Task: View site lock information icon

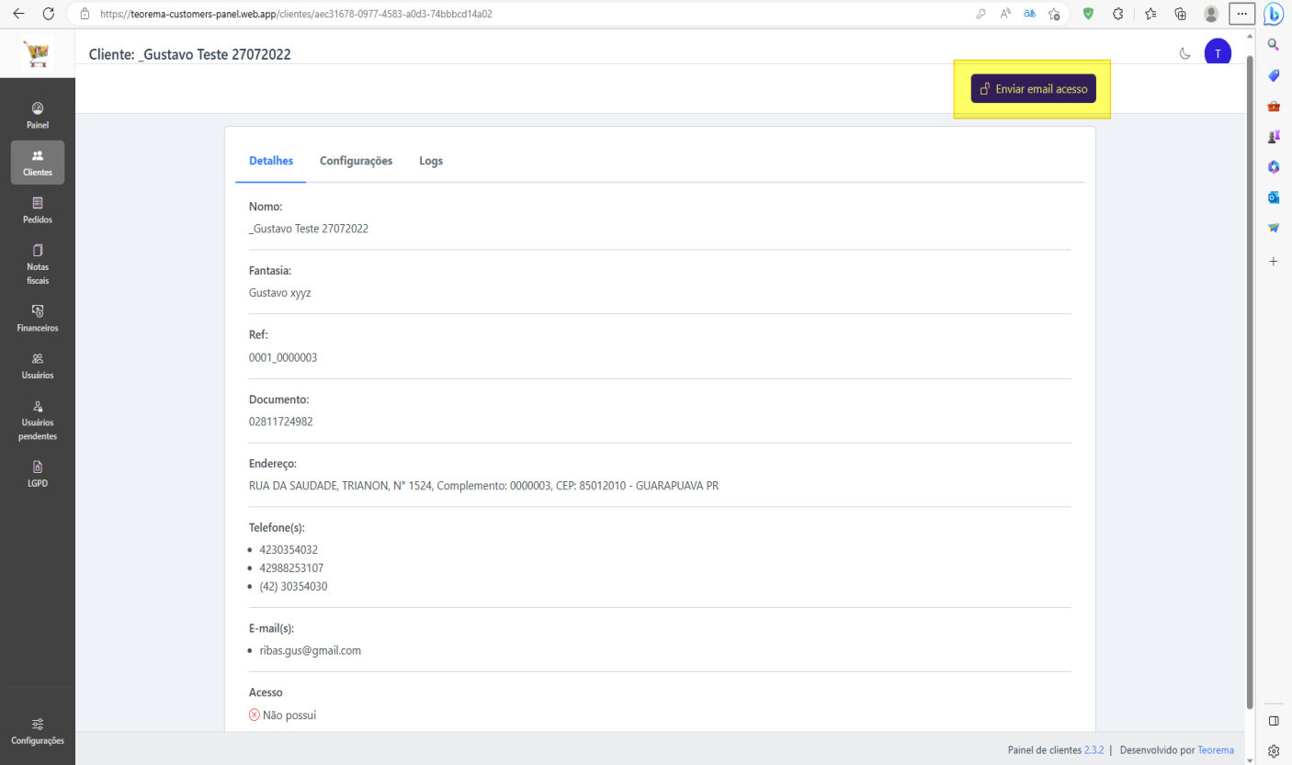Action: tap(85, 14)
